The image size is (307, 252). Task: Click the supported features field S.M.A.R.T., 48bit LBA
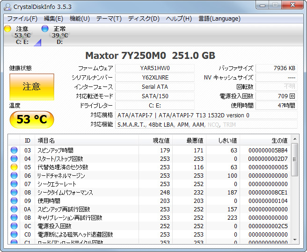[206, 125]
